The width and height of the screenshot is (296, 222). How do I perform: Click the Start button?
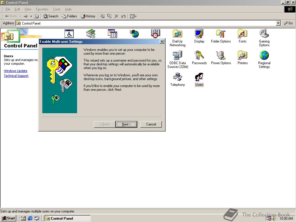point(8,218)
